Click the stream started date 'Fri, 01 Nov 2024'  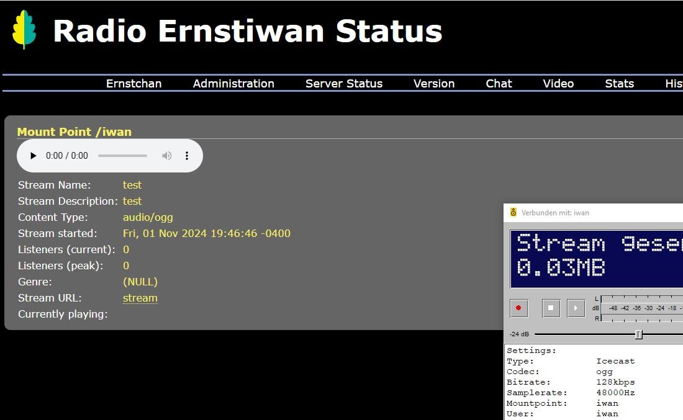pyautogui.click(x=165, y=233)
